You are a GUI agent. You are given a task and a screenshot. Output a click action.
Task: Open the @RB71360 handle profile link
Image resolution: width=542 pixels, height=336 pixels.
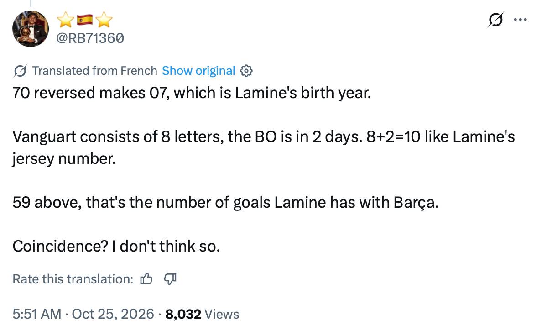pyautogui.click(x=90, y=38)
